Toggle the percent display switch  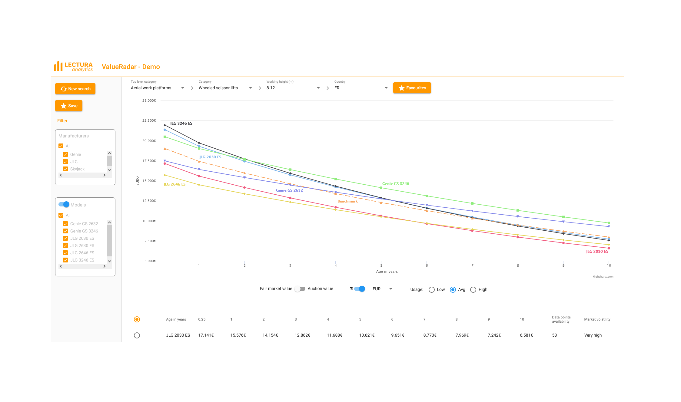click(360, 289)
